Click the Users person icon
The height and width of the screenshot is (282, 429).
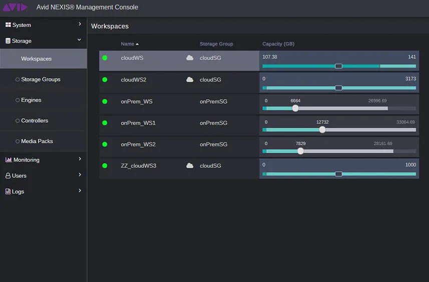[x=8, y=175]
